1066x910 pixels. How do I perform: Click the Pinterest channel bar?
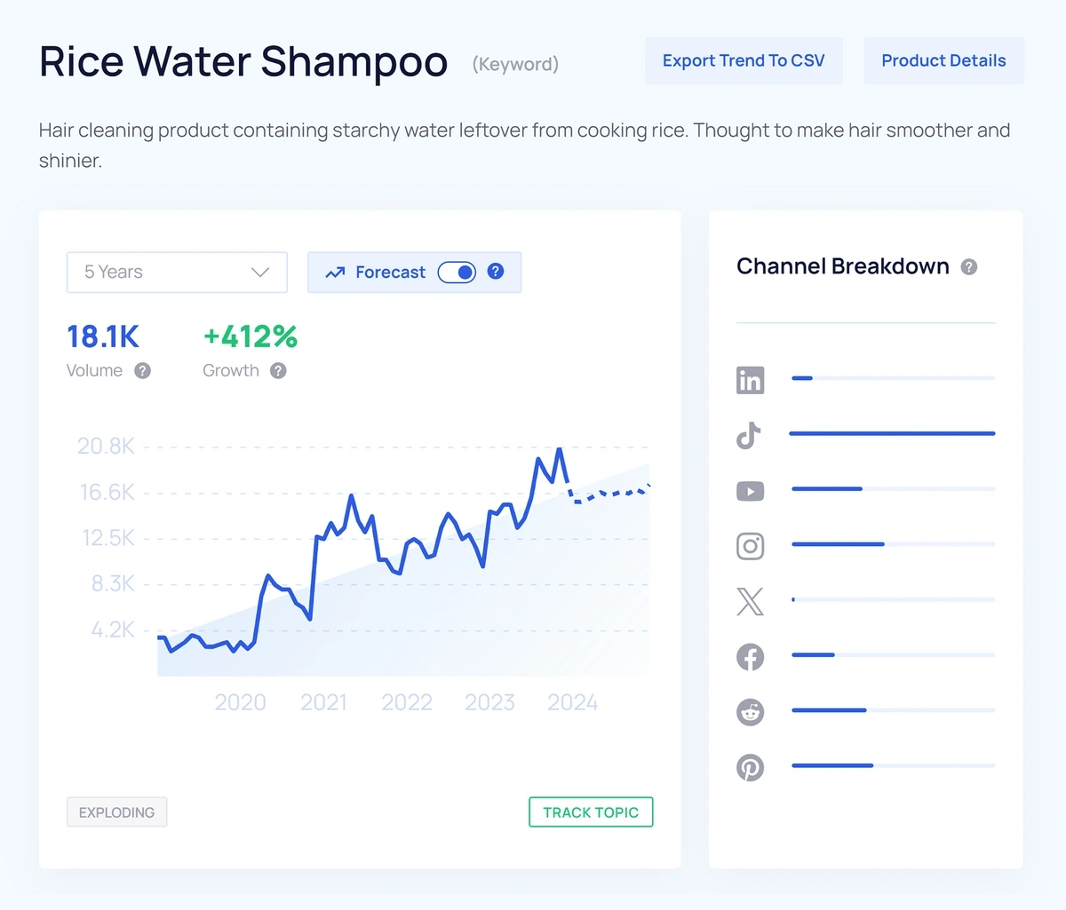[893, 765]
